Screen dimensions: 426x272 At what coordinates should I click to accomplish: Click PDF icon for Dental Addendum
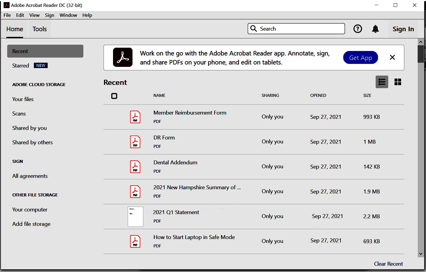click(x=135, y=167)
